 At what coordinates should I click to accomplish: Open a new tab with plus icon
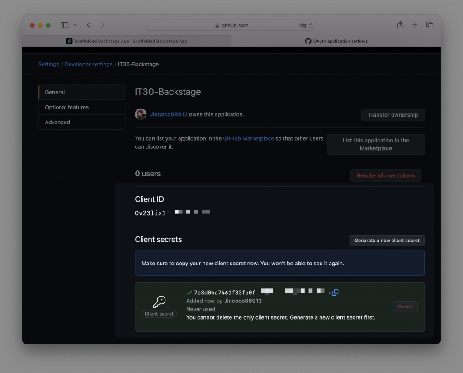[x=415, y=25]
